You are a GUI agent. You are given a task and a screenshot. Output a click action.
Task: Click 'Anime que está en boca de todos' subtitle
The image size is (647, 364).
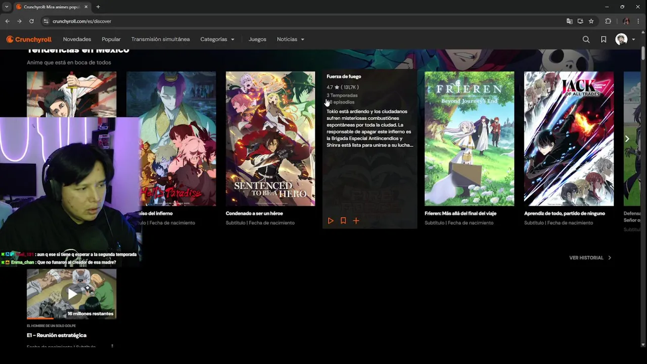click(69, 63)
